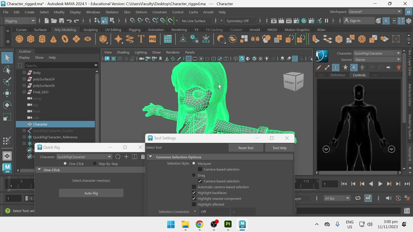Expand the Body node in Outliner
Viewport: 413px width, 232px height.
coord(24,73)
